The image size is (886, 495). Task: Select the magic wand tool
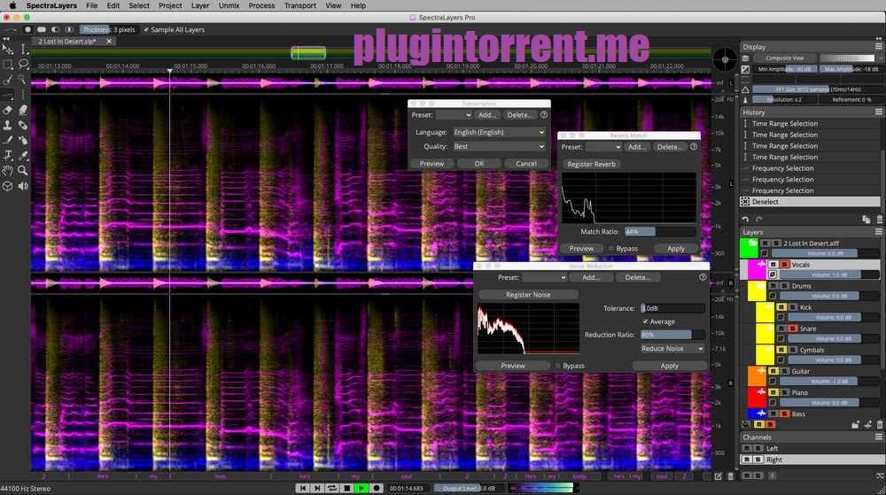23,81
